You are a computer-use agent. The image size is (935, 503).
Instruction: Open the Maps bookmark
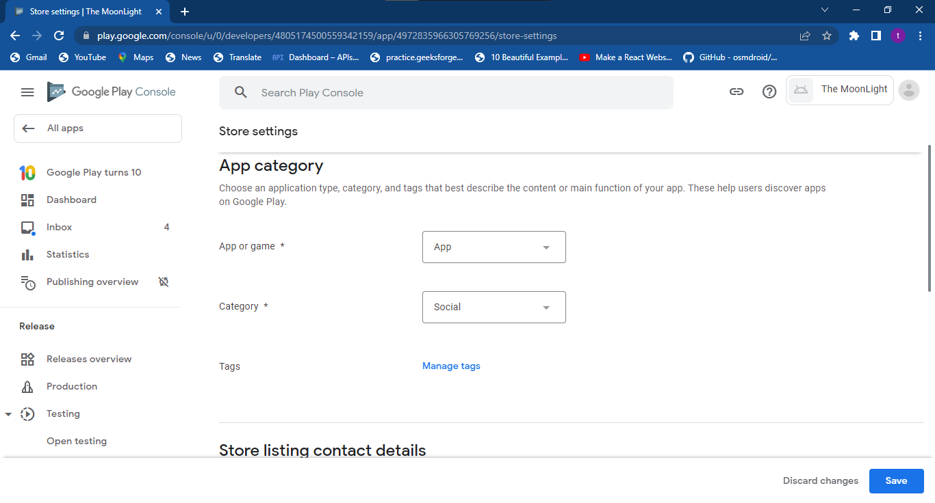point(136,57)
